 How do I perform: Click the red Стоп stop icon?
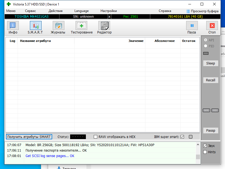(212, 26)
